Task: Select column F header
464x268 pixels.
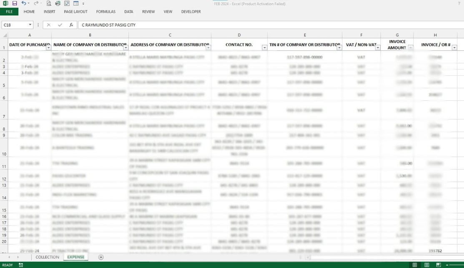Action: [361, 35]
